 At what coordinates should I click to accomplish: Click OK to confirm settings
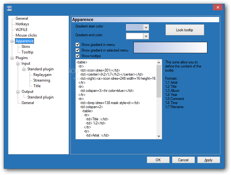(158, 160)
